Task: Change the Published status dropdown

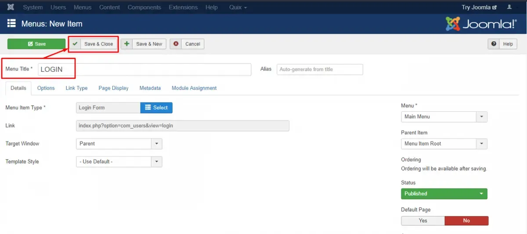Action: coord(444,193)
